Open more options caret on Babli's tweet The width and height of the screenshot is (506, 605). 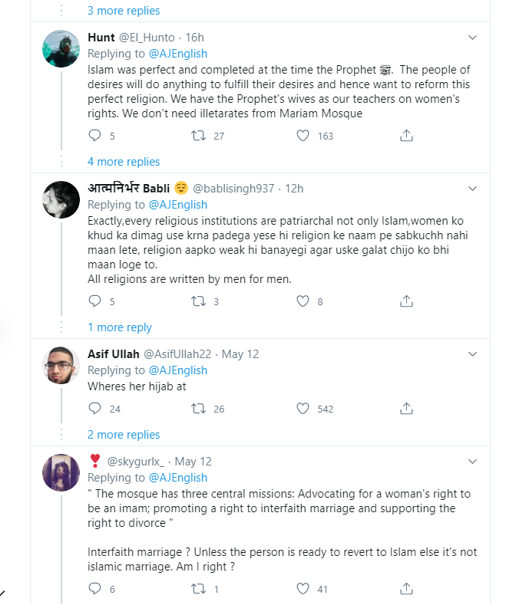tap(474, 188)
